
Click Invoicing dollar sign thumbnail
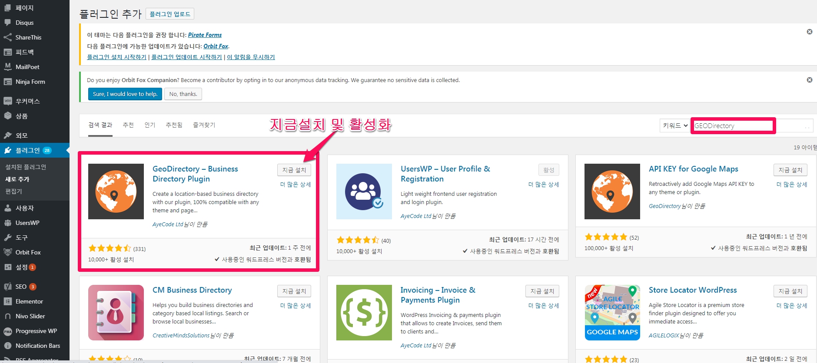364,313
